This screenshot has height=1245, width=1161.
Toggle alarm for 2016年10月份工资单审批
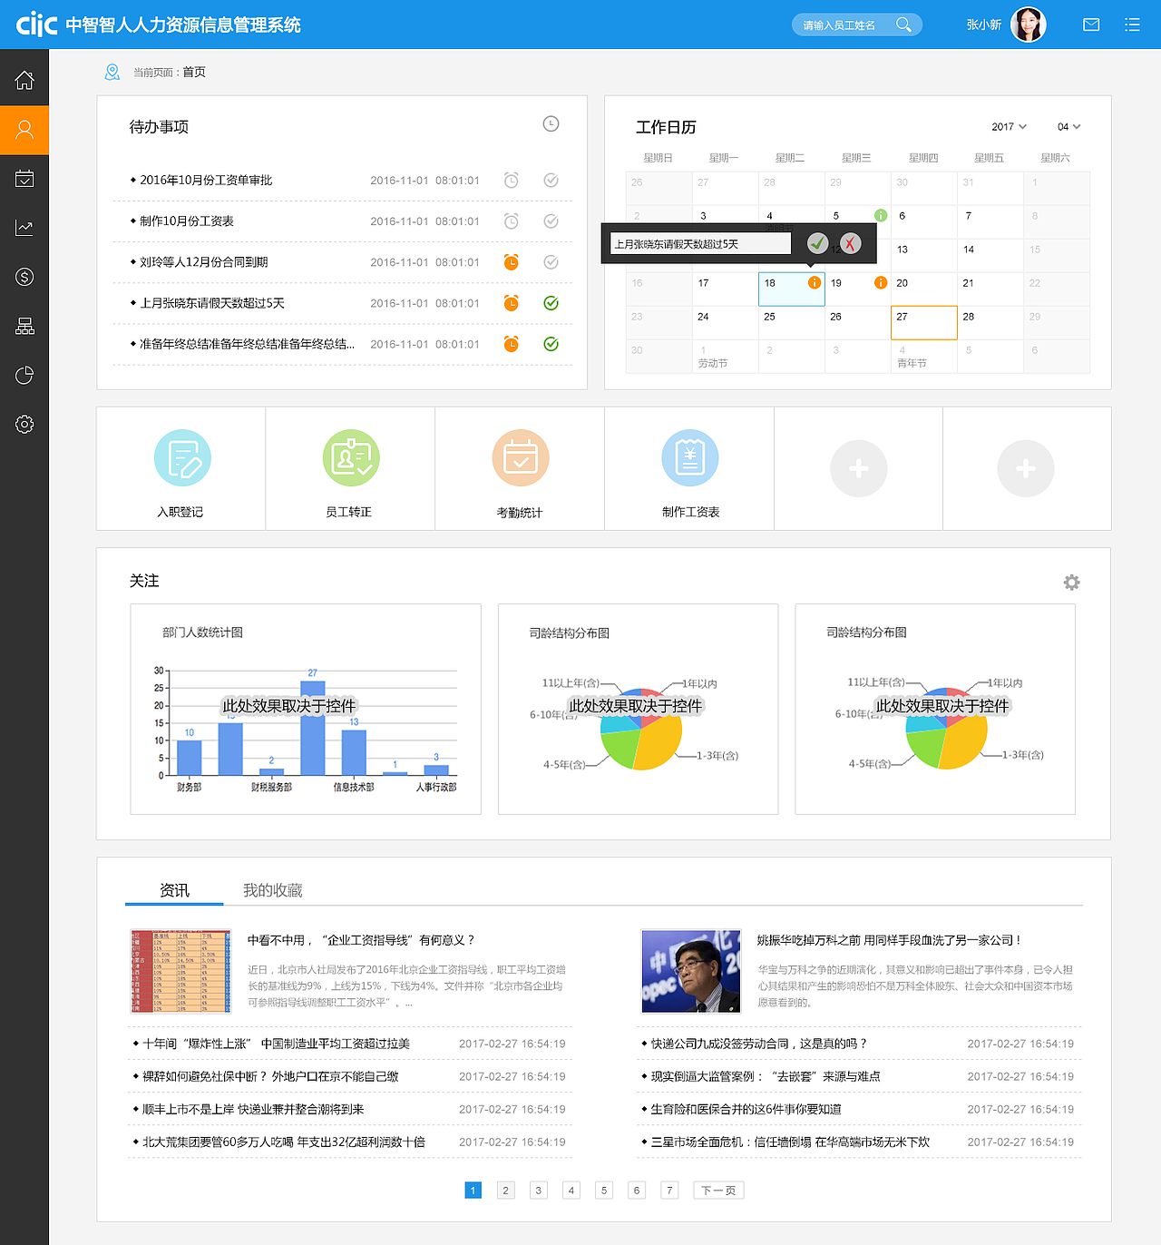(x=512, y=180)
